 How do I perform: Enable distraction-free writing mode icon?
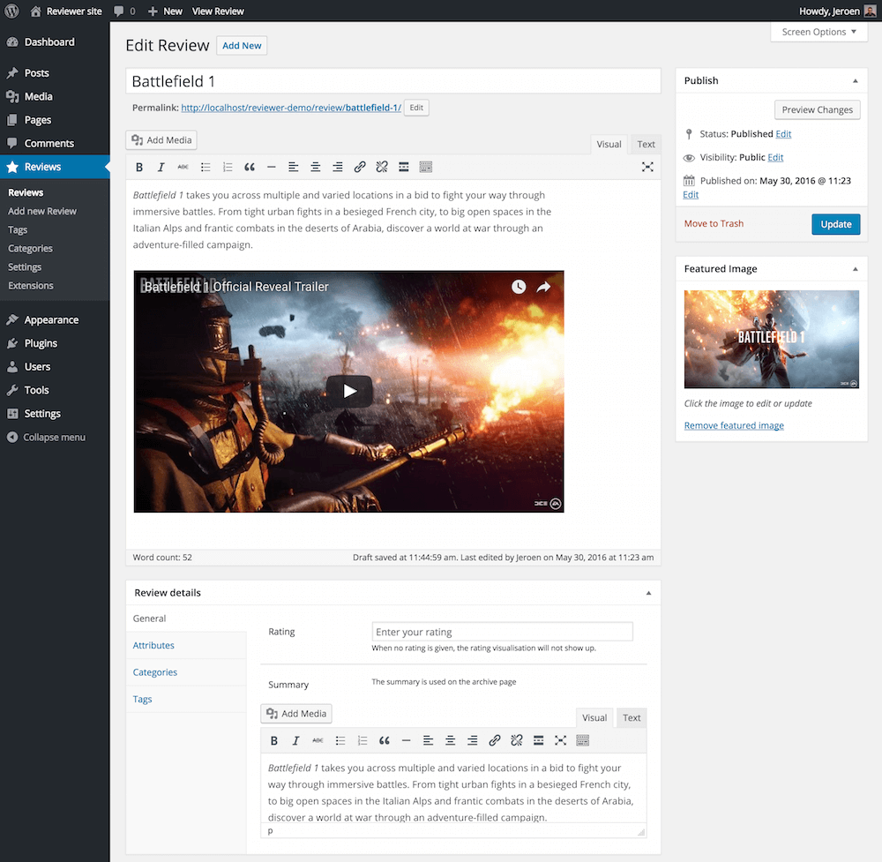point(647,167)
